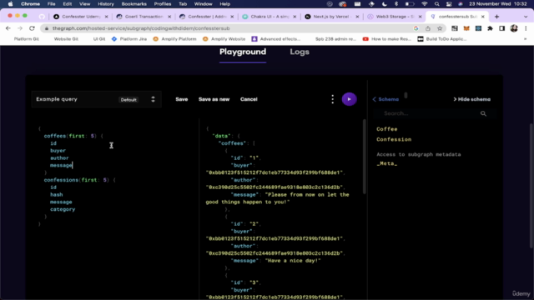Viewport: 534px width, 300px height.
Task: Open the Amplify Website bookmark
Action: 224,39
